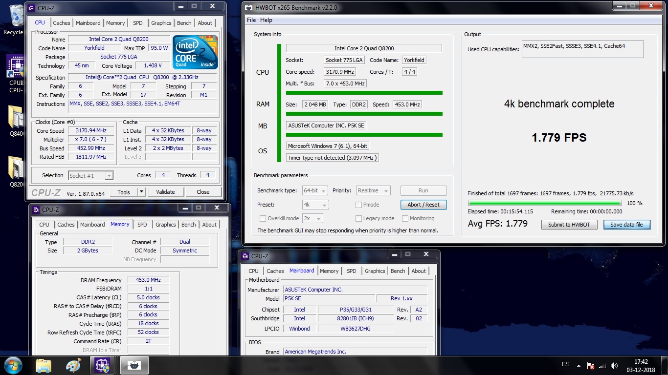668x375 pixels.
Task: Open Paint from the taskbar
Action: click(73, 365)
